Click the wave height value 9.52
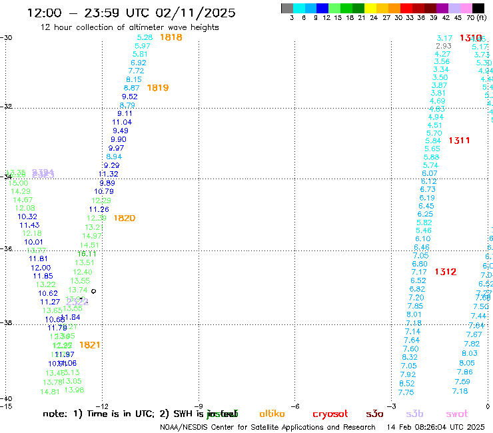The width and height of the screenshot is (493, 433). [129, 97]
